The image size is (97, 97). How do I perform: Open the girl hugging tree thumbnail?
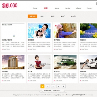point(65,31)
